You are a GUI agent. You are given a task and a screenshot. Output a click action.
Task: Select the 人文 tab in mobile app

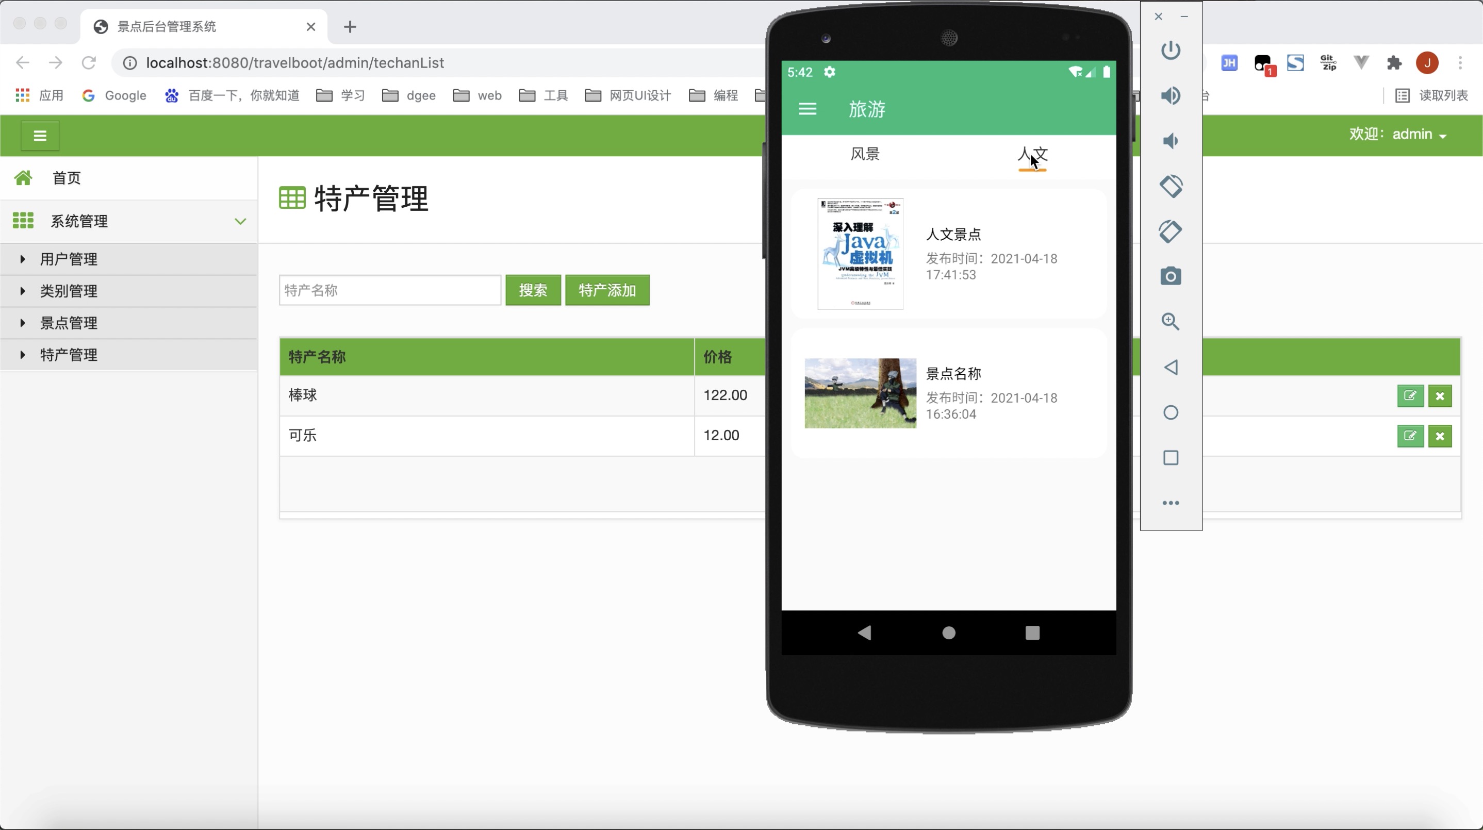pyautogui.click(x=1033, y=154)
